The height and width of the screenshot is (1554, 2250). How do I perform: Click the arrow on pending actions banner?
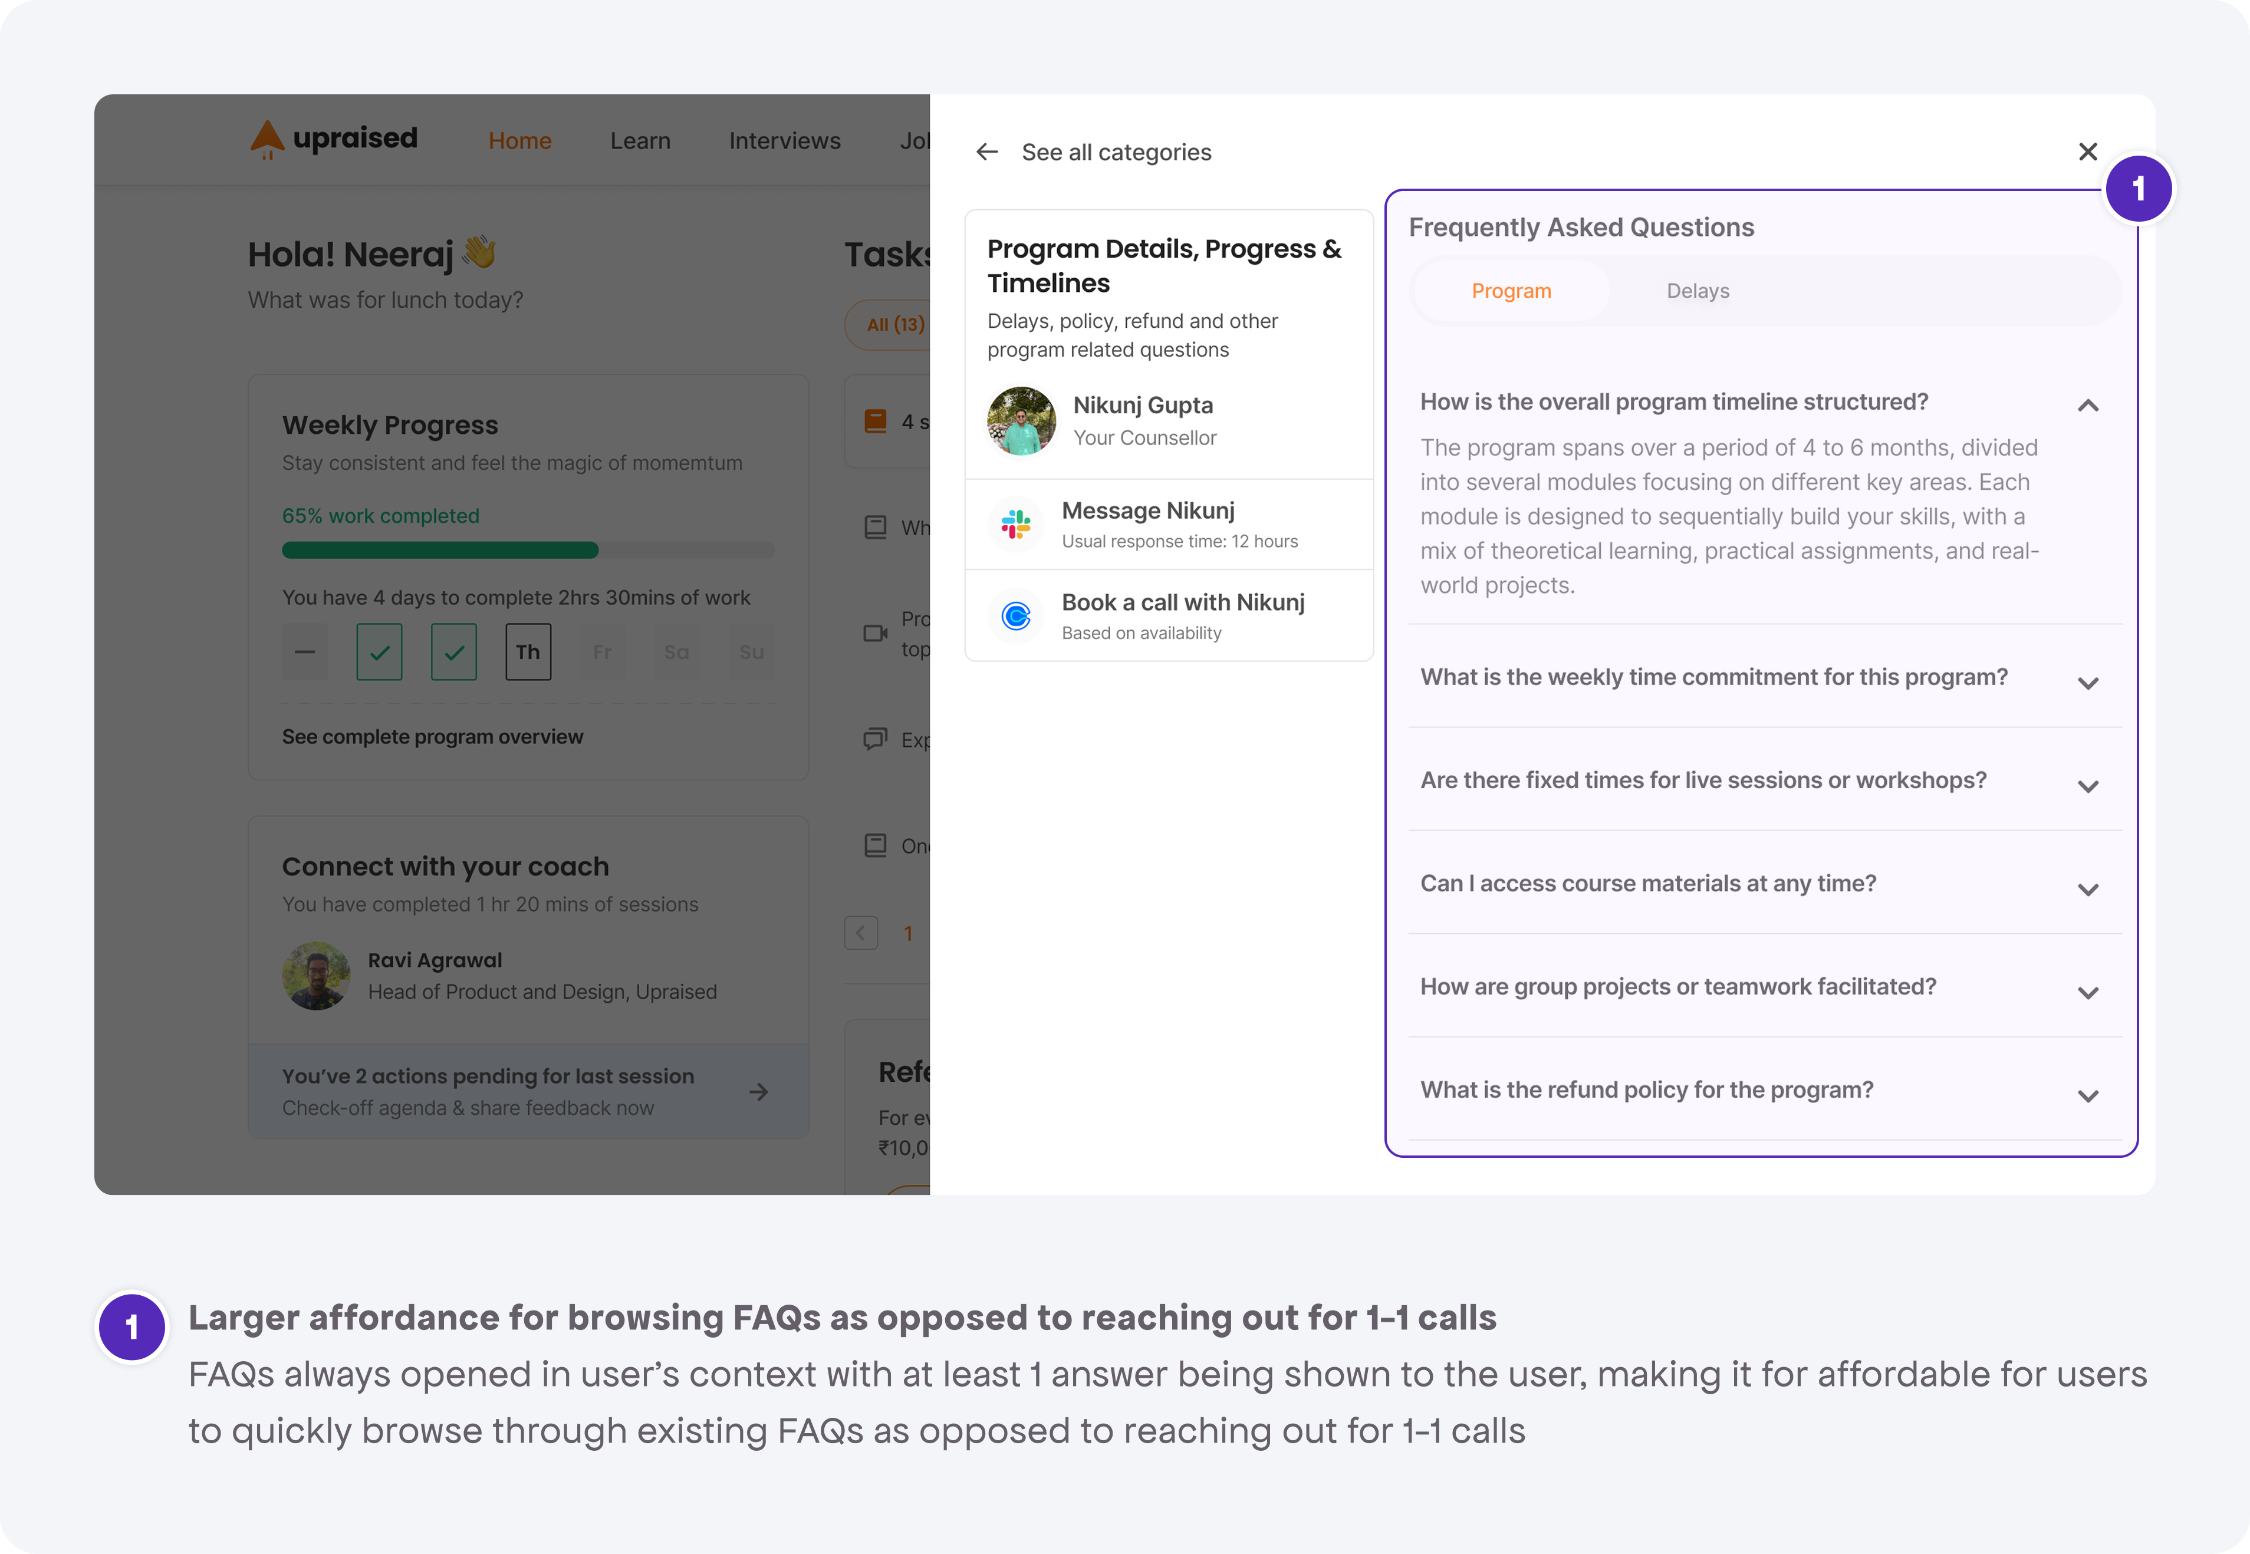(x=758, y=1092)
